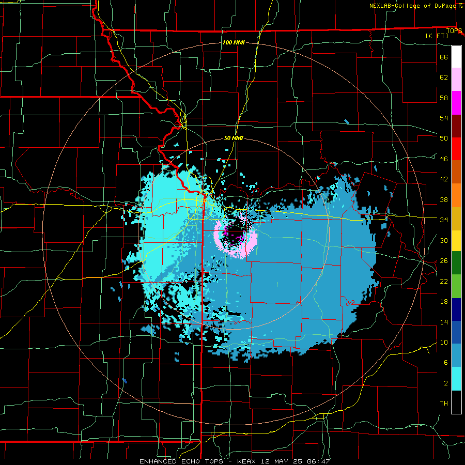This screenshot has width=465, height=465.
Task: Click the "10" legend value
Action: (x=444, y=343)
